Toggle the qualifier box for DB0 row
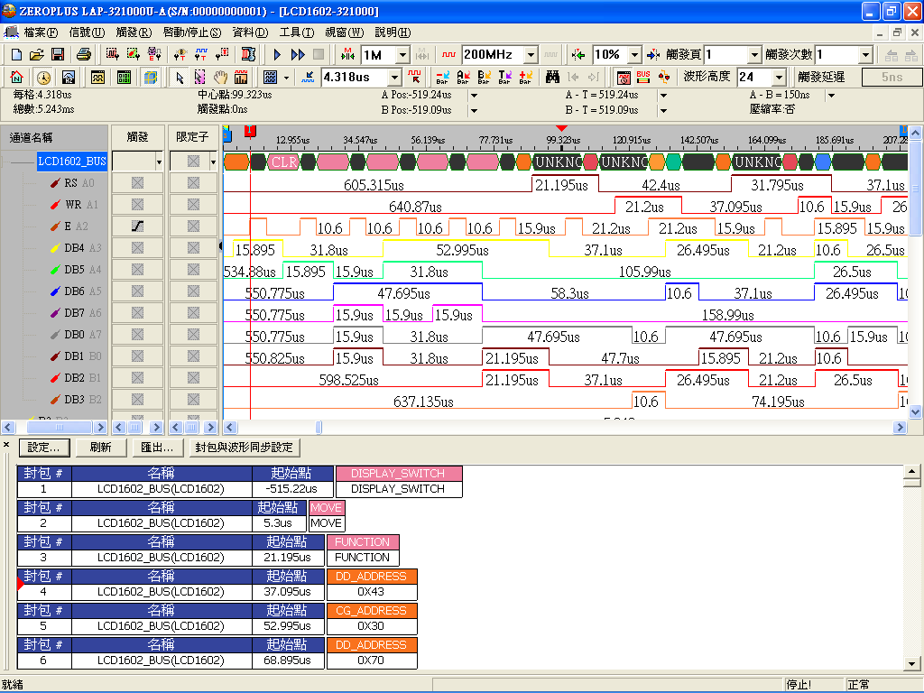924x693 pixels. point(193,334)
